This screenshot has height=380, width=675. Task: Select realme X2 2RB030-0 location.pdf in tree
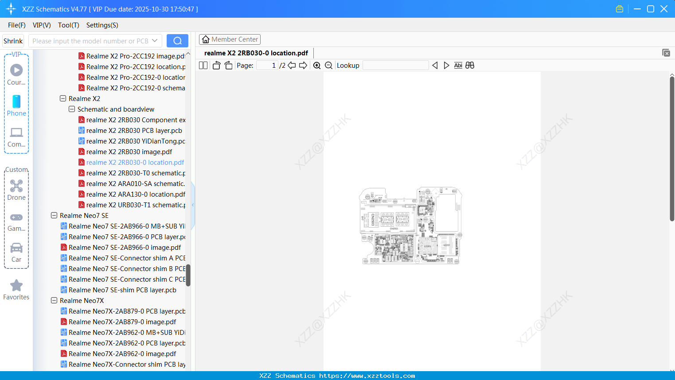coord(131,162)
